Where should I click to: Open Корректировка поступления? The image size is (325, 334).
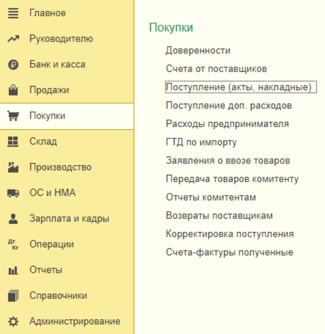[230, 234]
